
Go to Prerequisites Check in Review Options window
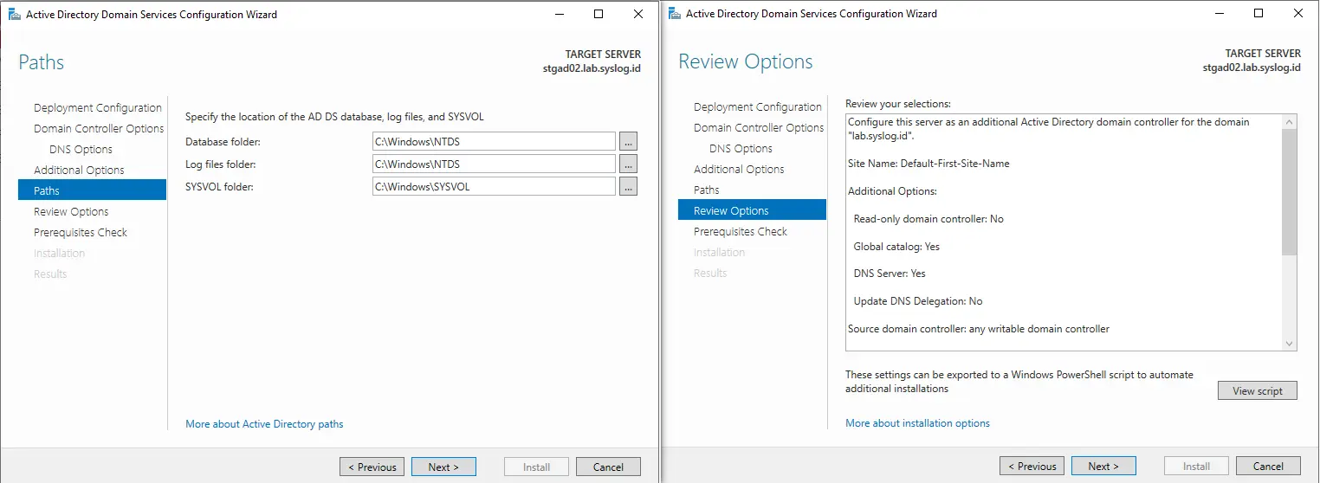(741, 232)
